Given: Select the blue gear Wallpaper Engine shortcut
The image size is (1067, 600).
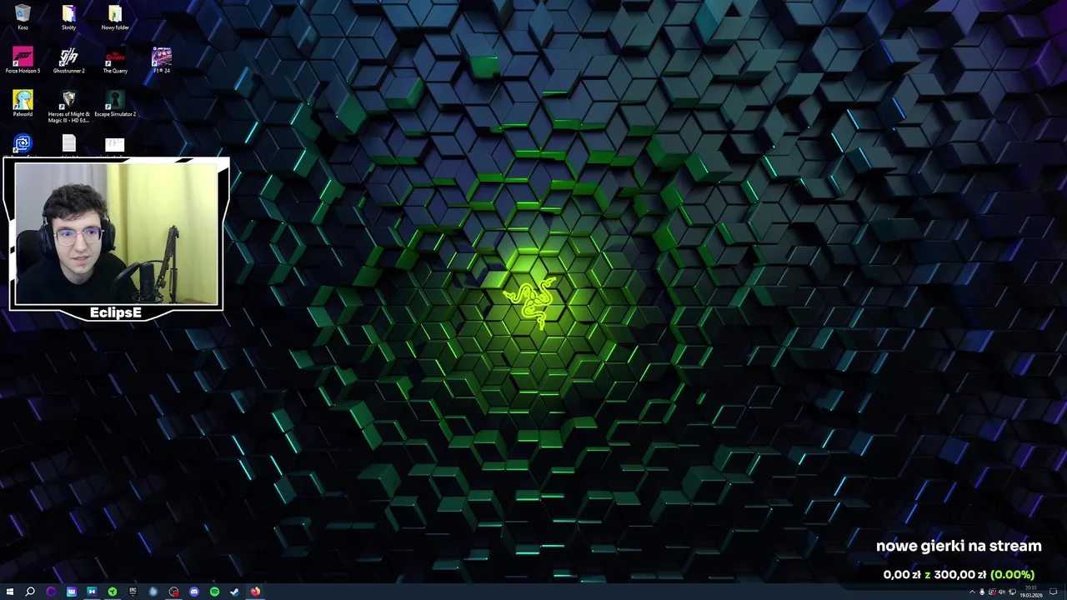Looking at the screenshot, I should point(23,145).
